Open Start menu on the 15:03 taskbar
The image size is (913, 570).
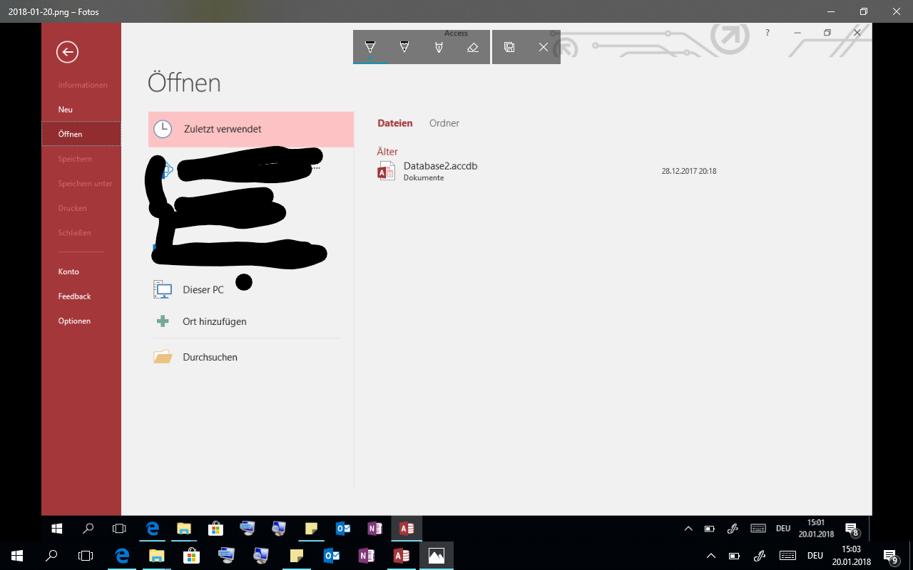click(x=17, y=556)
